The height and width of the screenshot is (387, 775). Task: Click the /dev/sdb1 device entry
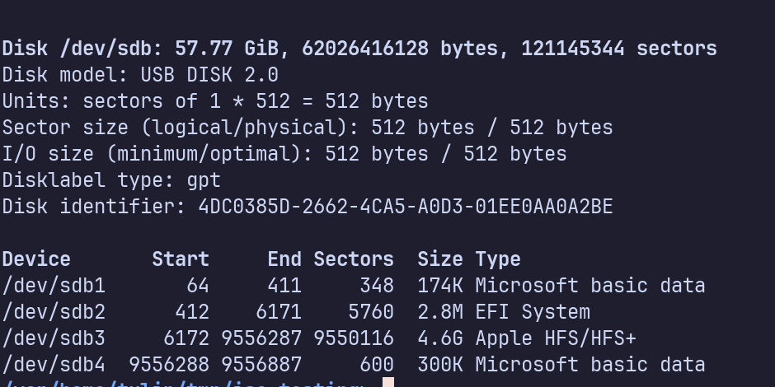54,286
